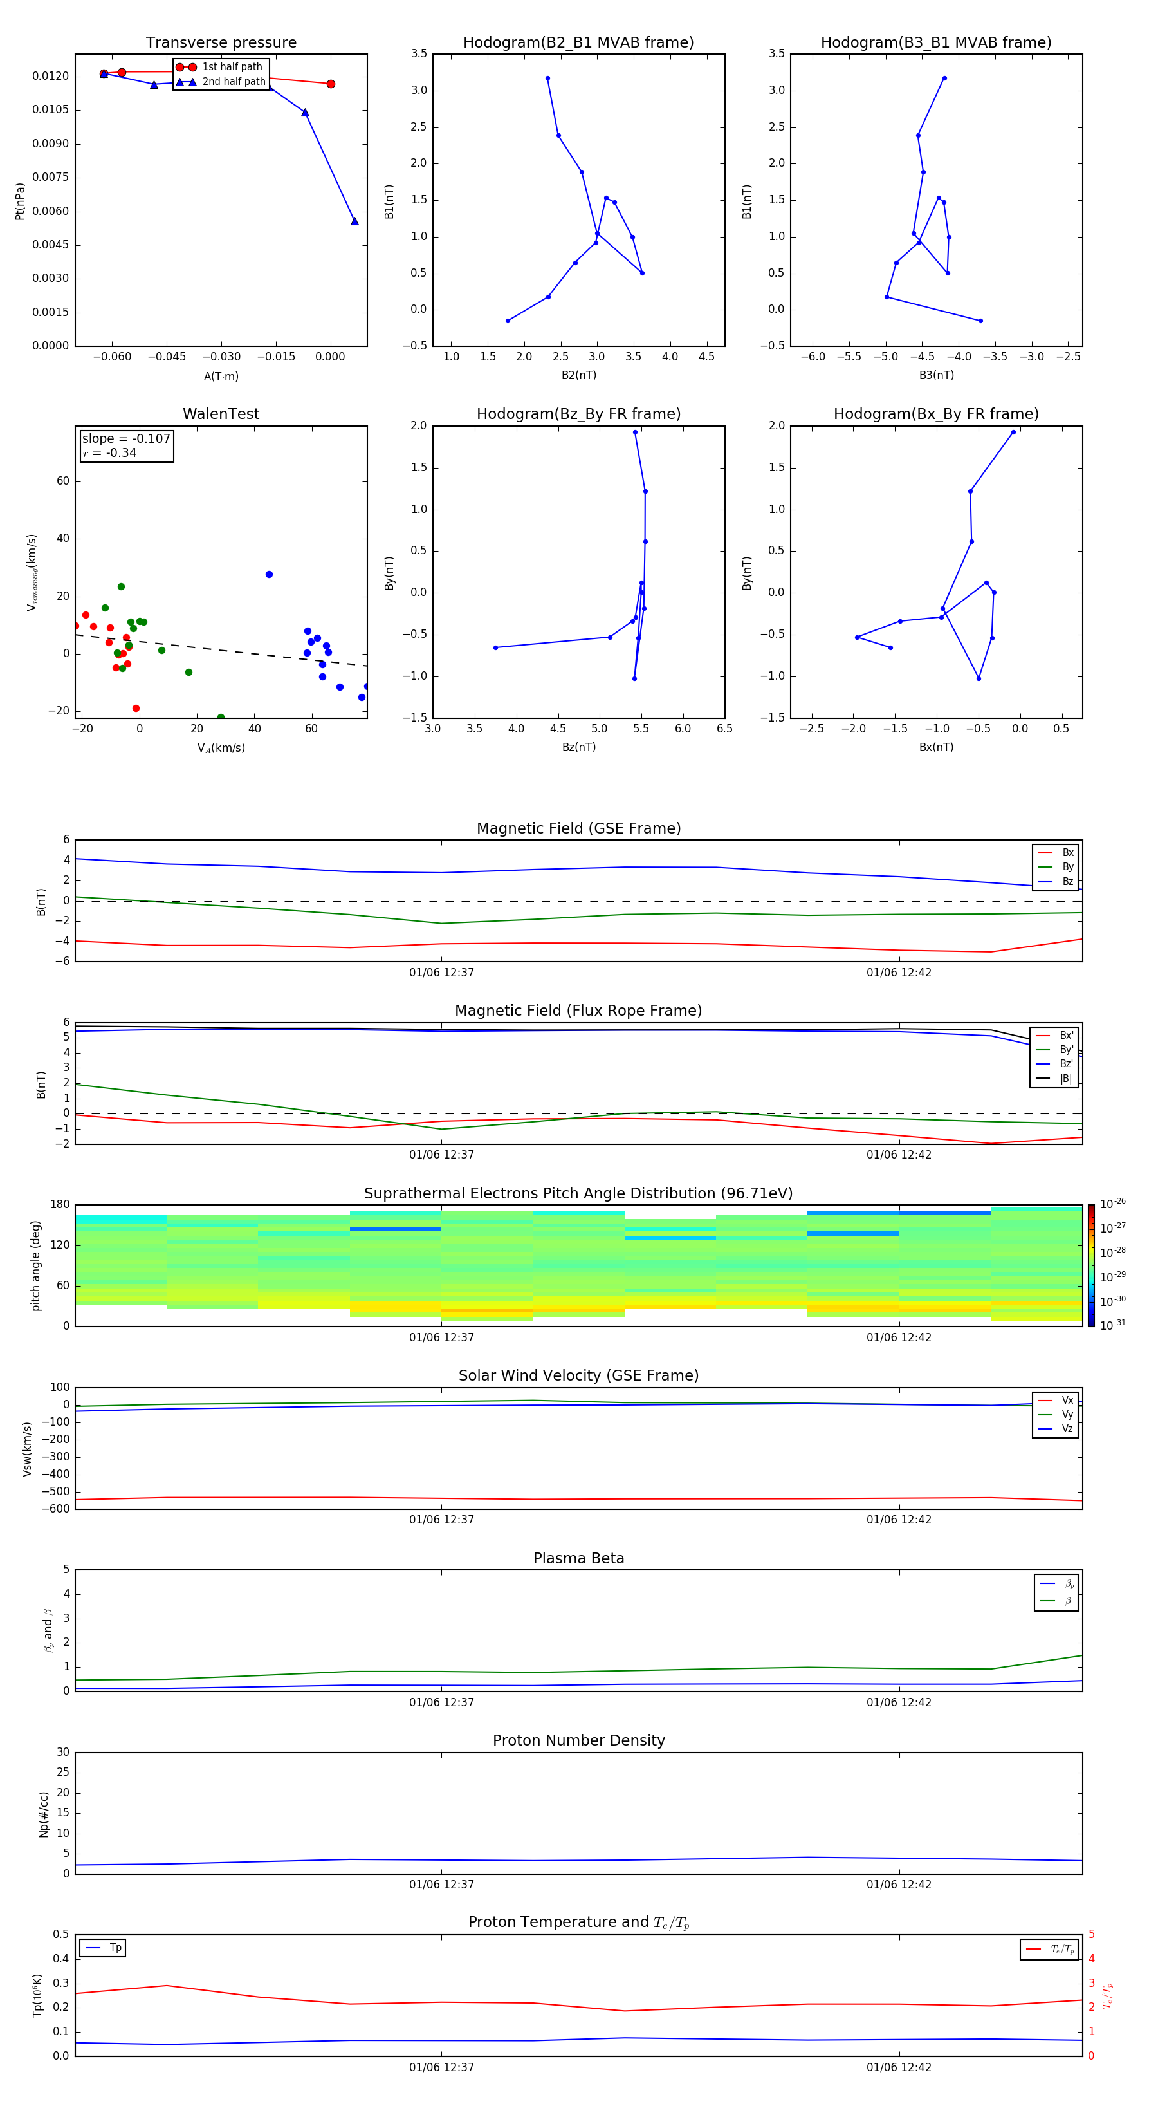Click the 'Pt(nPa)' y-axis label
Image resolution: width=1158 pixels, height=2124 pixels.
click(x=20, y=201)
